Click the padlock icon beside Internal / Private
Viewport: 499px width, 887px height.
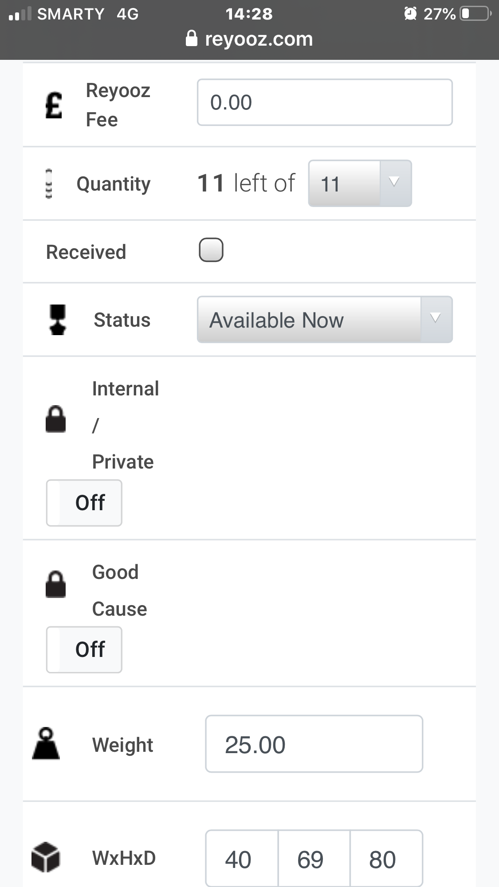click(x=56, y=419)
